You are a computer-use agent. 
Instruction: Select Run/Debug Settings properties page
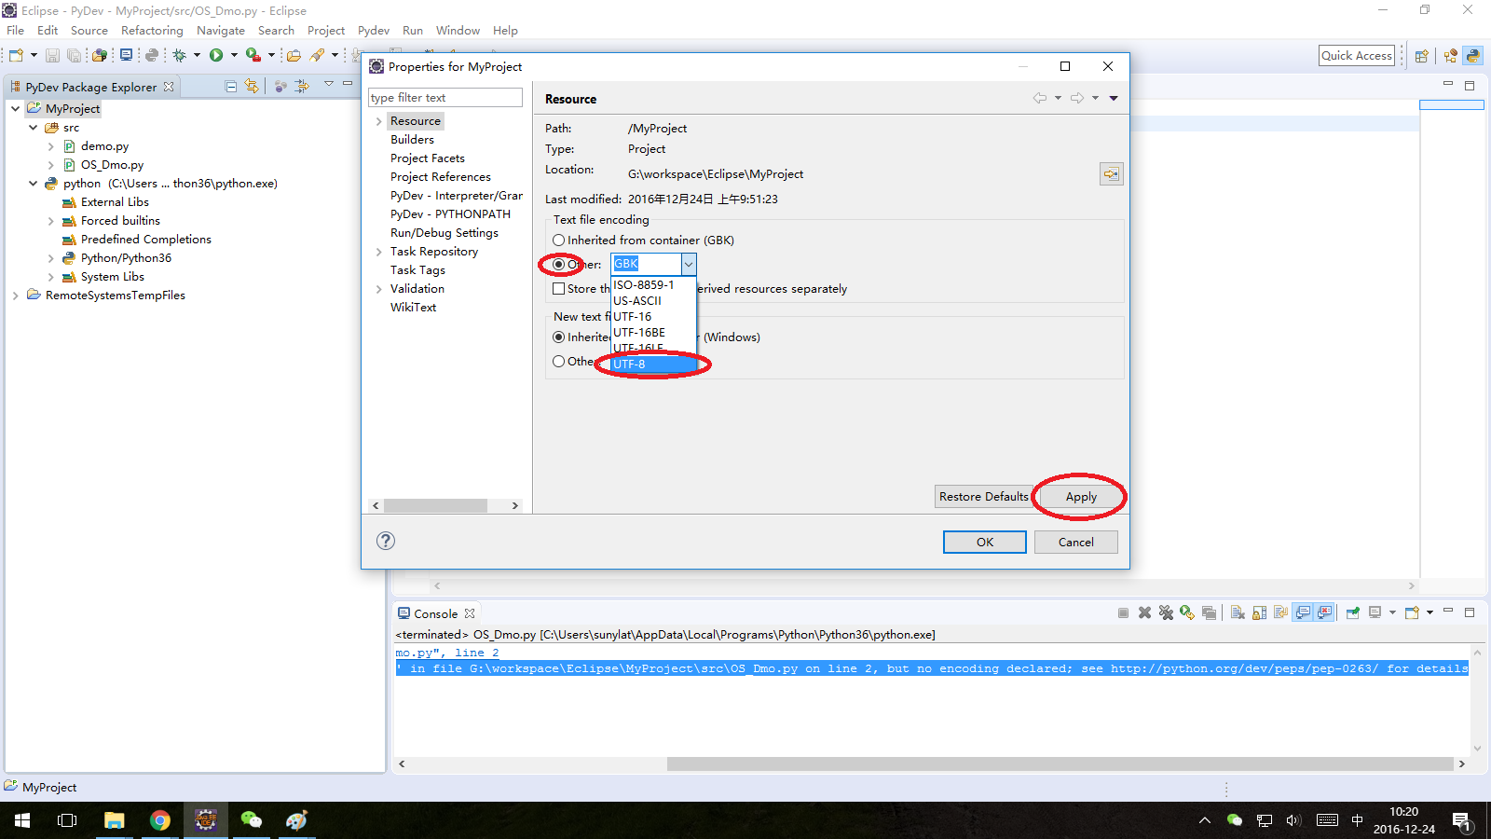[445, 233]
